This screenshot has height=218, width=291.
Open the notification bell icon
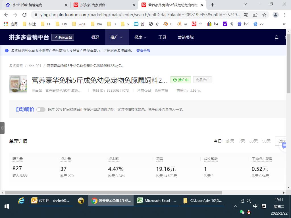pyautogui.click(x=277, y=37)
